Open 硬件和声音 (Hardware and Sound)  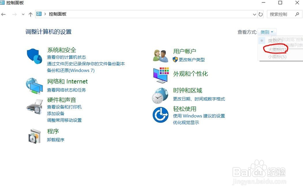(62, 100)
